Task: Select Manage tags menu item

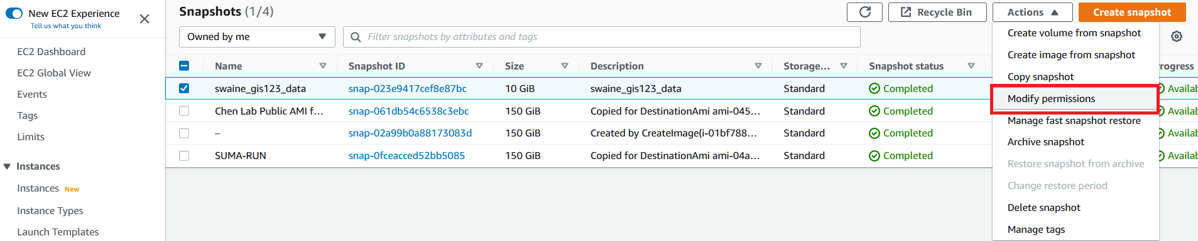Action: click(x=1036, y=230)
